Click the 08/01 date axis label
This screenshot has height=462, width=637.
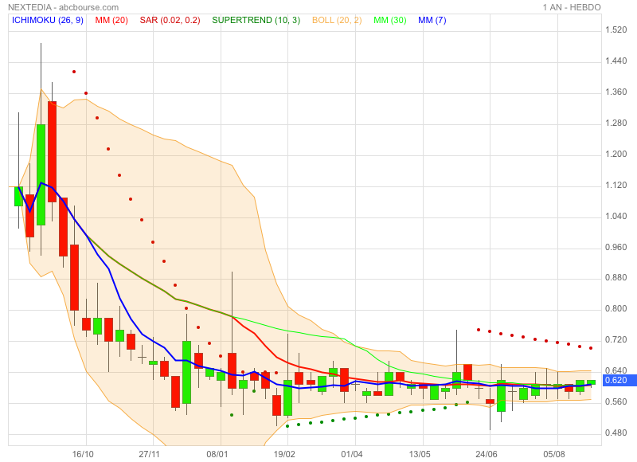click(x=217, y=454)
